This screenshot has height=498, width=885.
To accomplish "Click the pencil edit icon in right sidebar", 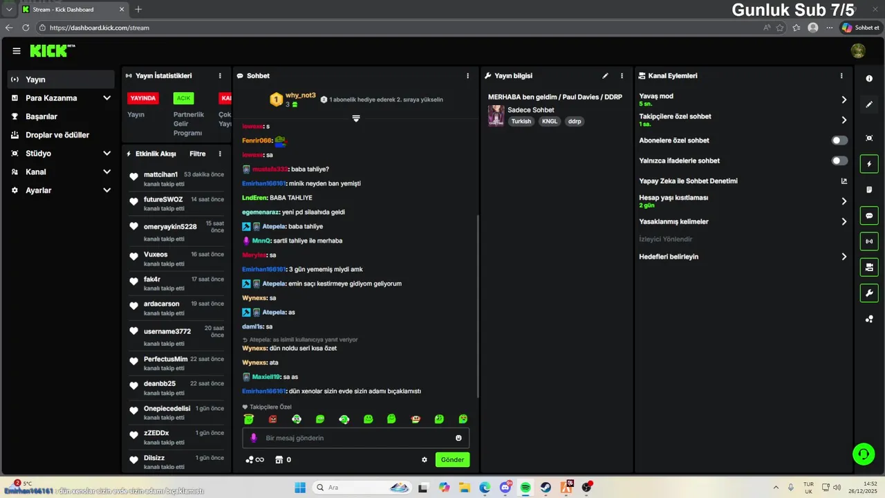I will (x=869, y=104).
